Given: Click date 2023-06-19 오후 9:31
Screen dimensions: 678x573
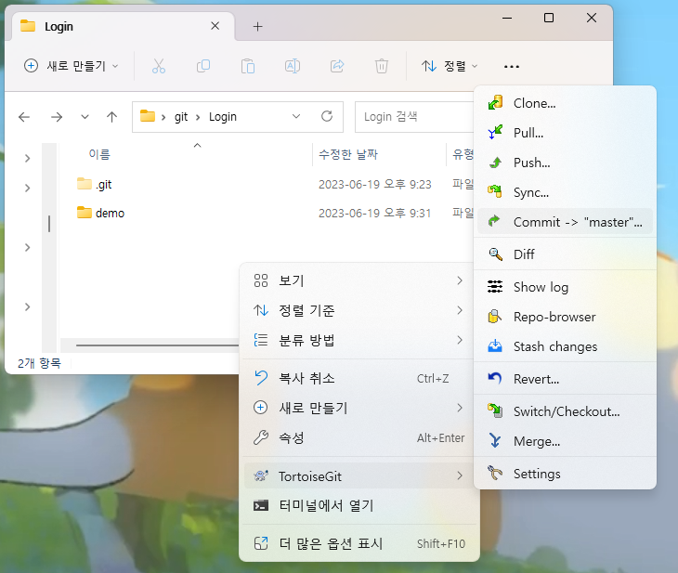Looking at the screenshot, I should [375, 213].
